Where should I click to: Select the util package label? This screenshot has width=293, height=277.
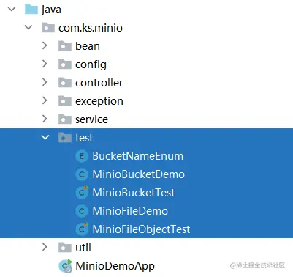(83, 248)
